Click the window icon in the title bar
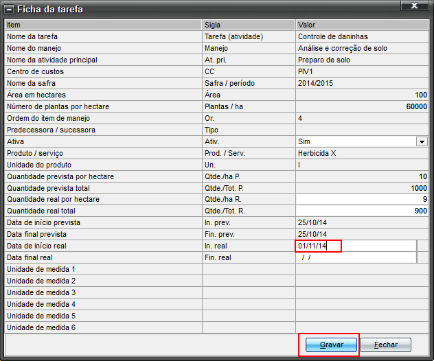 tap(8, 8)
